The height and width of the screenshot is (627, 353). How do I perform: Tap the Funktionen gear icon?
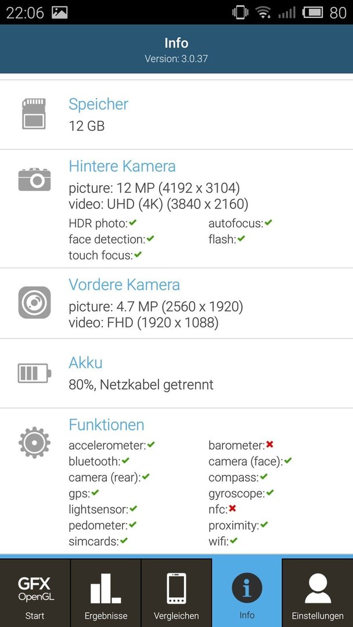(x=34, y=442)
